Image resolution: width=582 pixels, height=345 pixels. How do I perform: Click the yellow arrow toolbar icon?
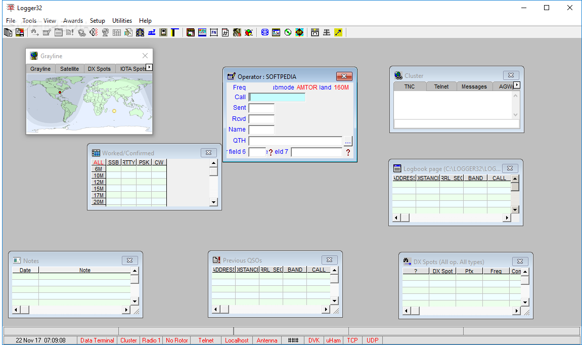(x=338, y=32)
